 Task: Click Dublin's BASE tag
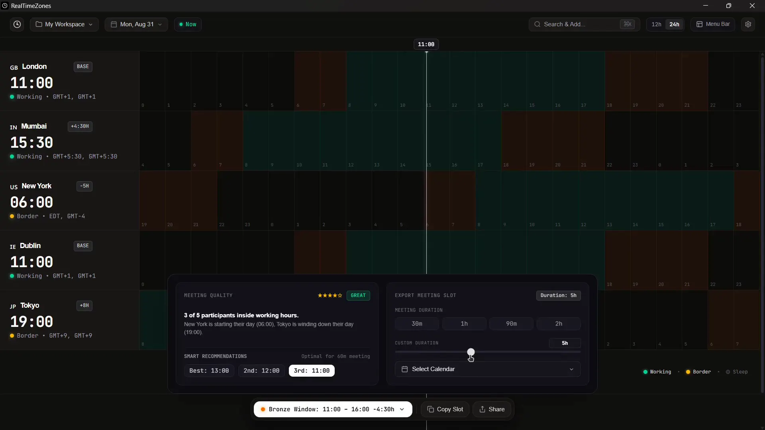click(83, 246)
